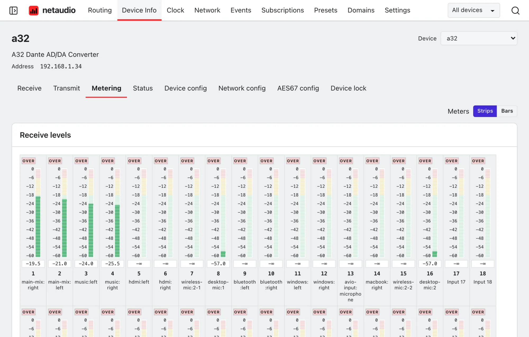Go to the Clock nav tab
Screen dimensions: 529x337
pos(175,10)
